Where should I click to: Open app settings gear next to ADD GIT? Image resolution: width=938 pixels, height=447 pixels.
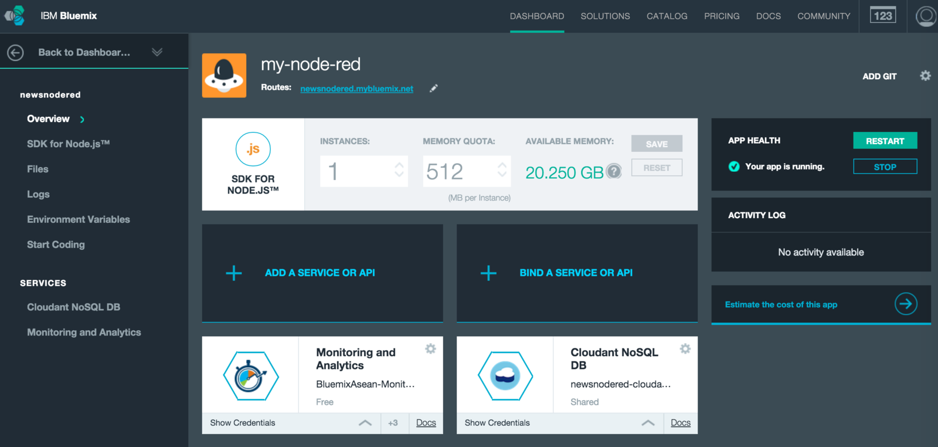click(925, 76)
